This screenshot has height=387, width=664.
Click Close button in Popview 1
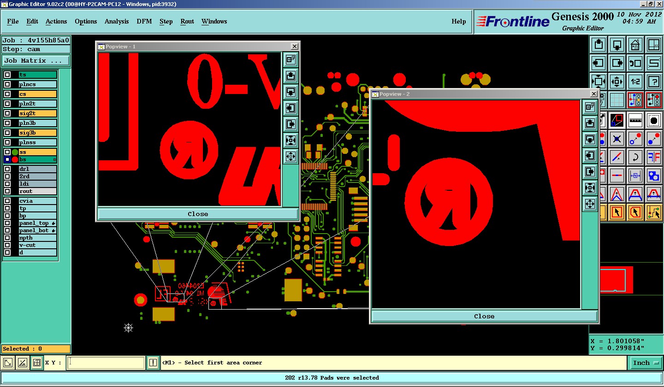coord(198,214)
